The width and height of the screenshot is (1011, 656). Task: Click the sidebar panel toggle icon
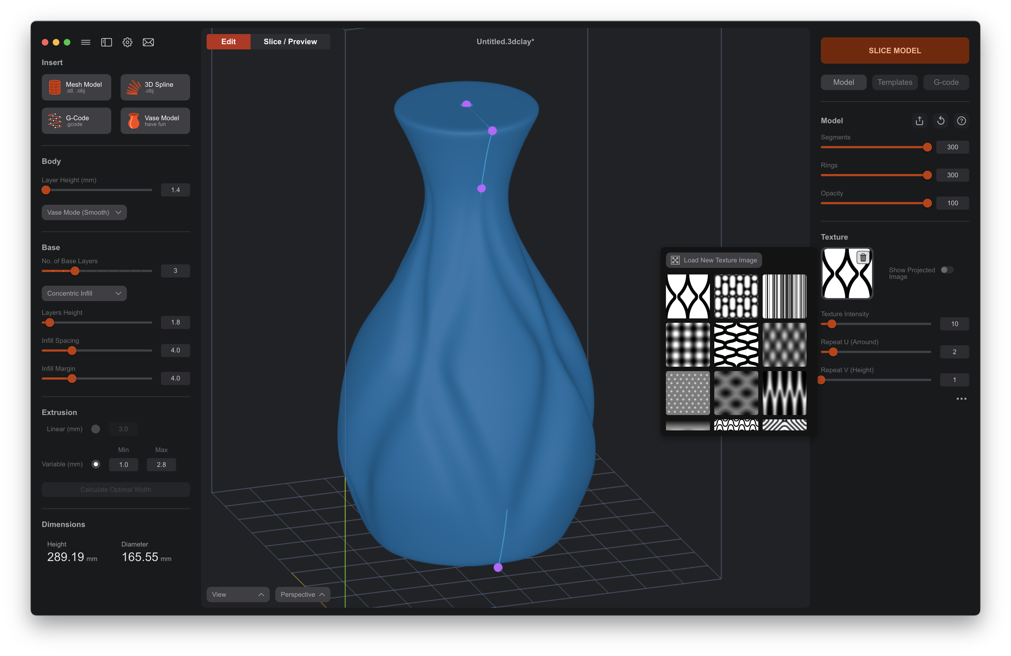click(x=106, y=42)
